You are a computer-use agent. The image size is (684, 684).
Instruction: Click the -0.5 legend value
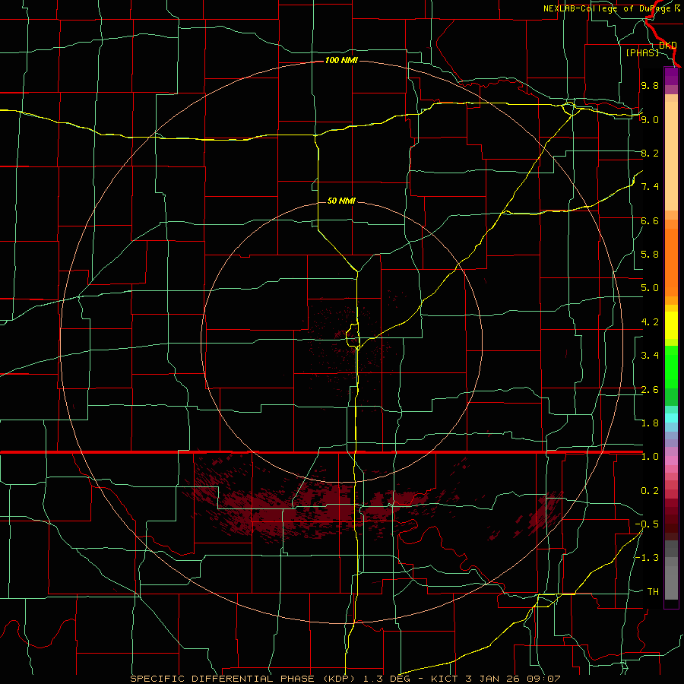tap(647, 524)
